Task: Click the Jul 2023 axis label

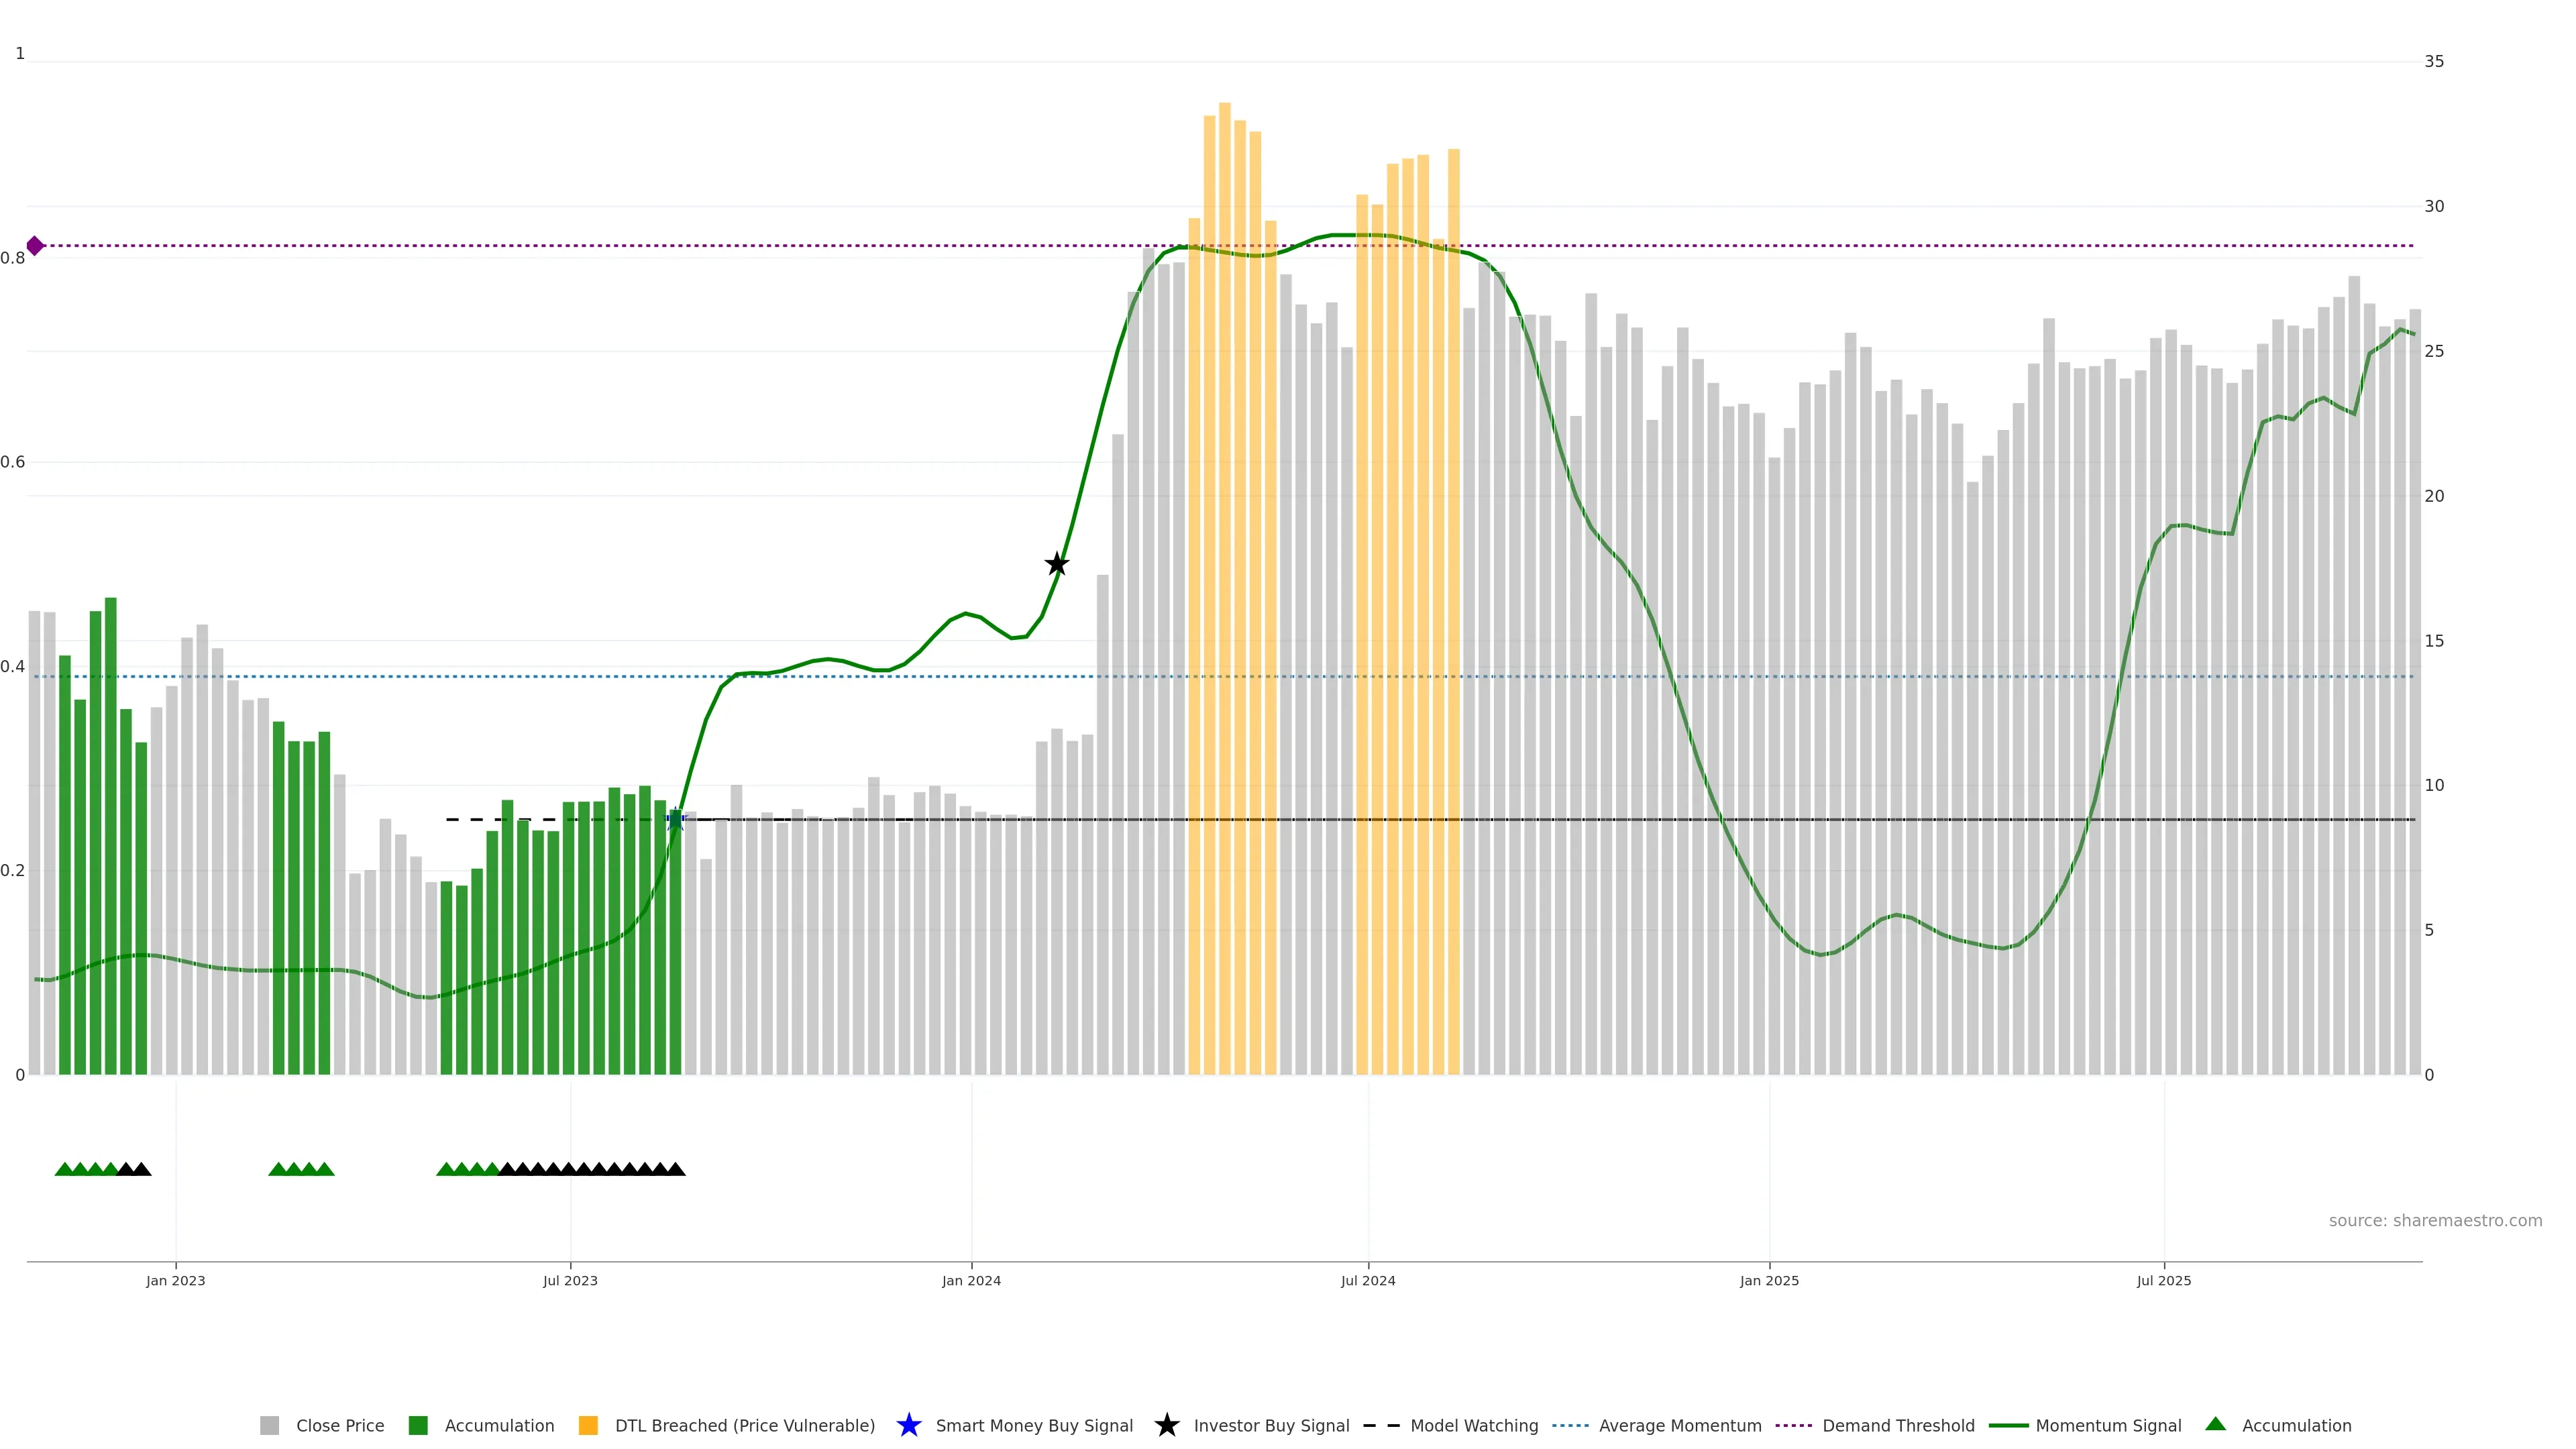Action: pyautogui.click(x=570, y=1280)
